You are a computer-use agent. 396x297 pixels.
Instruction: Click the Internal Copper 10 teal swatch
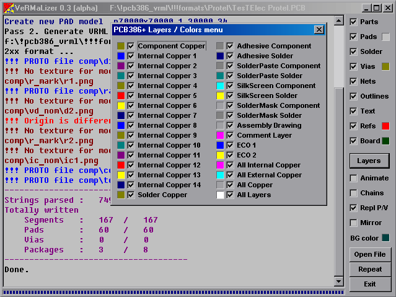coord(121,145)
